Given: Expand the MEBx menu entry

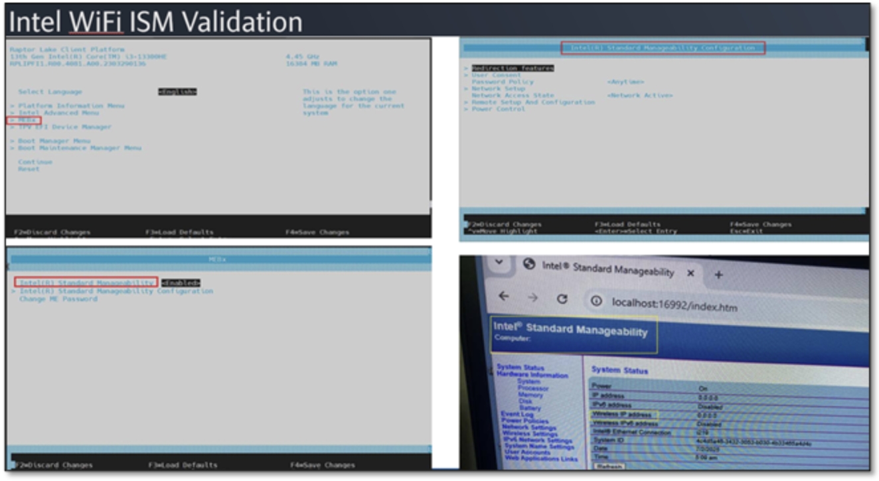Looking at the screenshot, I should click(x=27, y=120).
